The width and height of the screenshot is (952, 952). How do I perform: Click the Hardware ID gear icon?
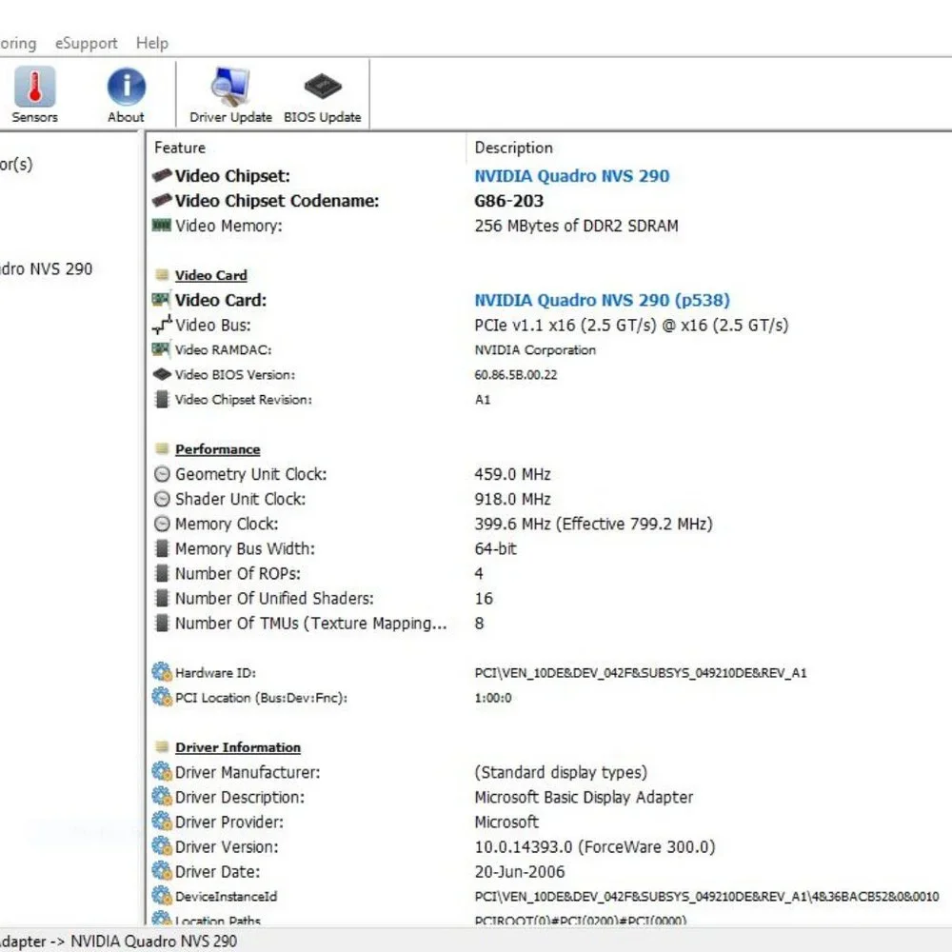click(162, 672)
